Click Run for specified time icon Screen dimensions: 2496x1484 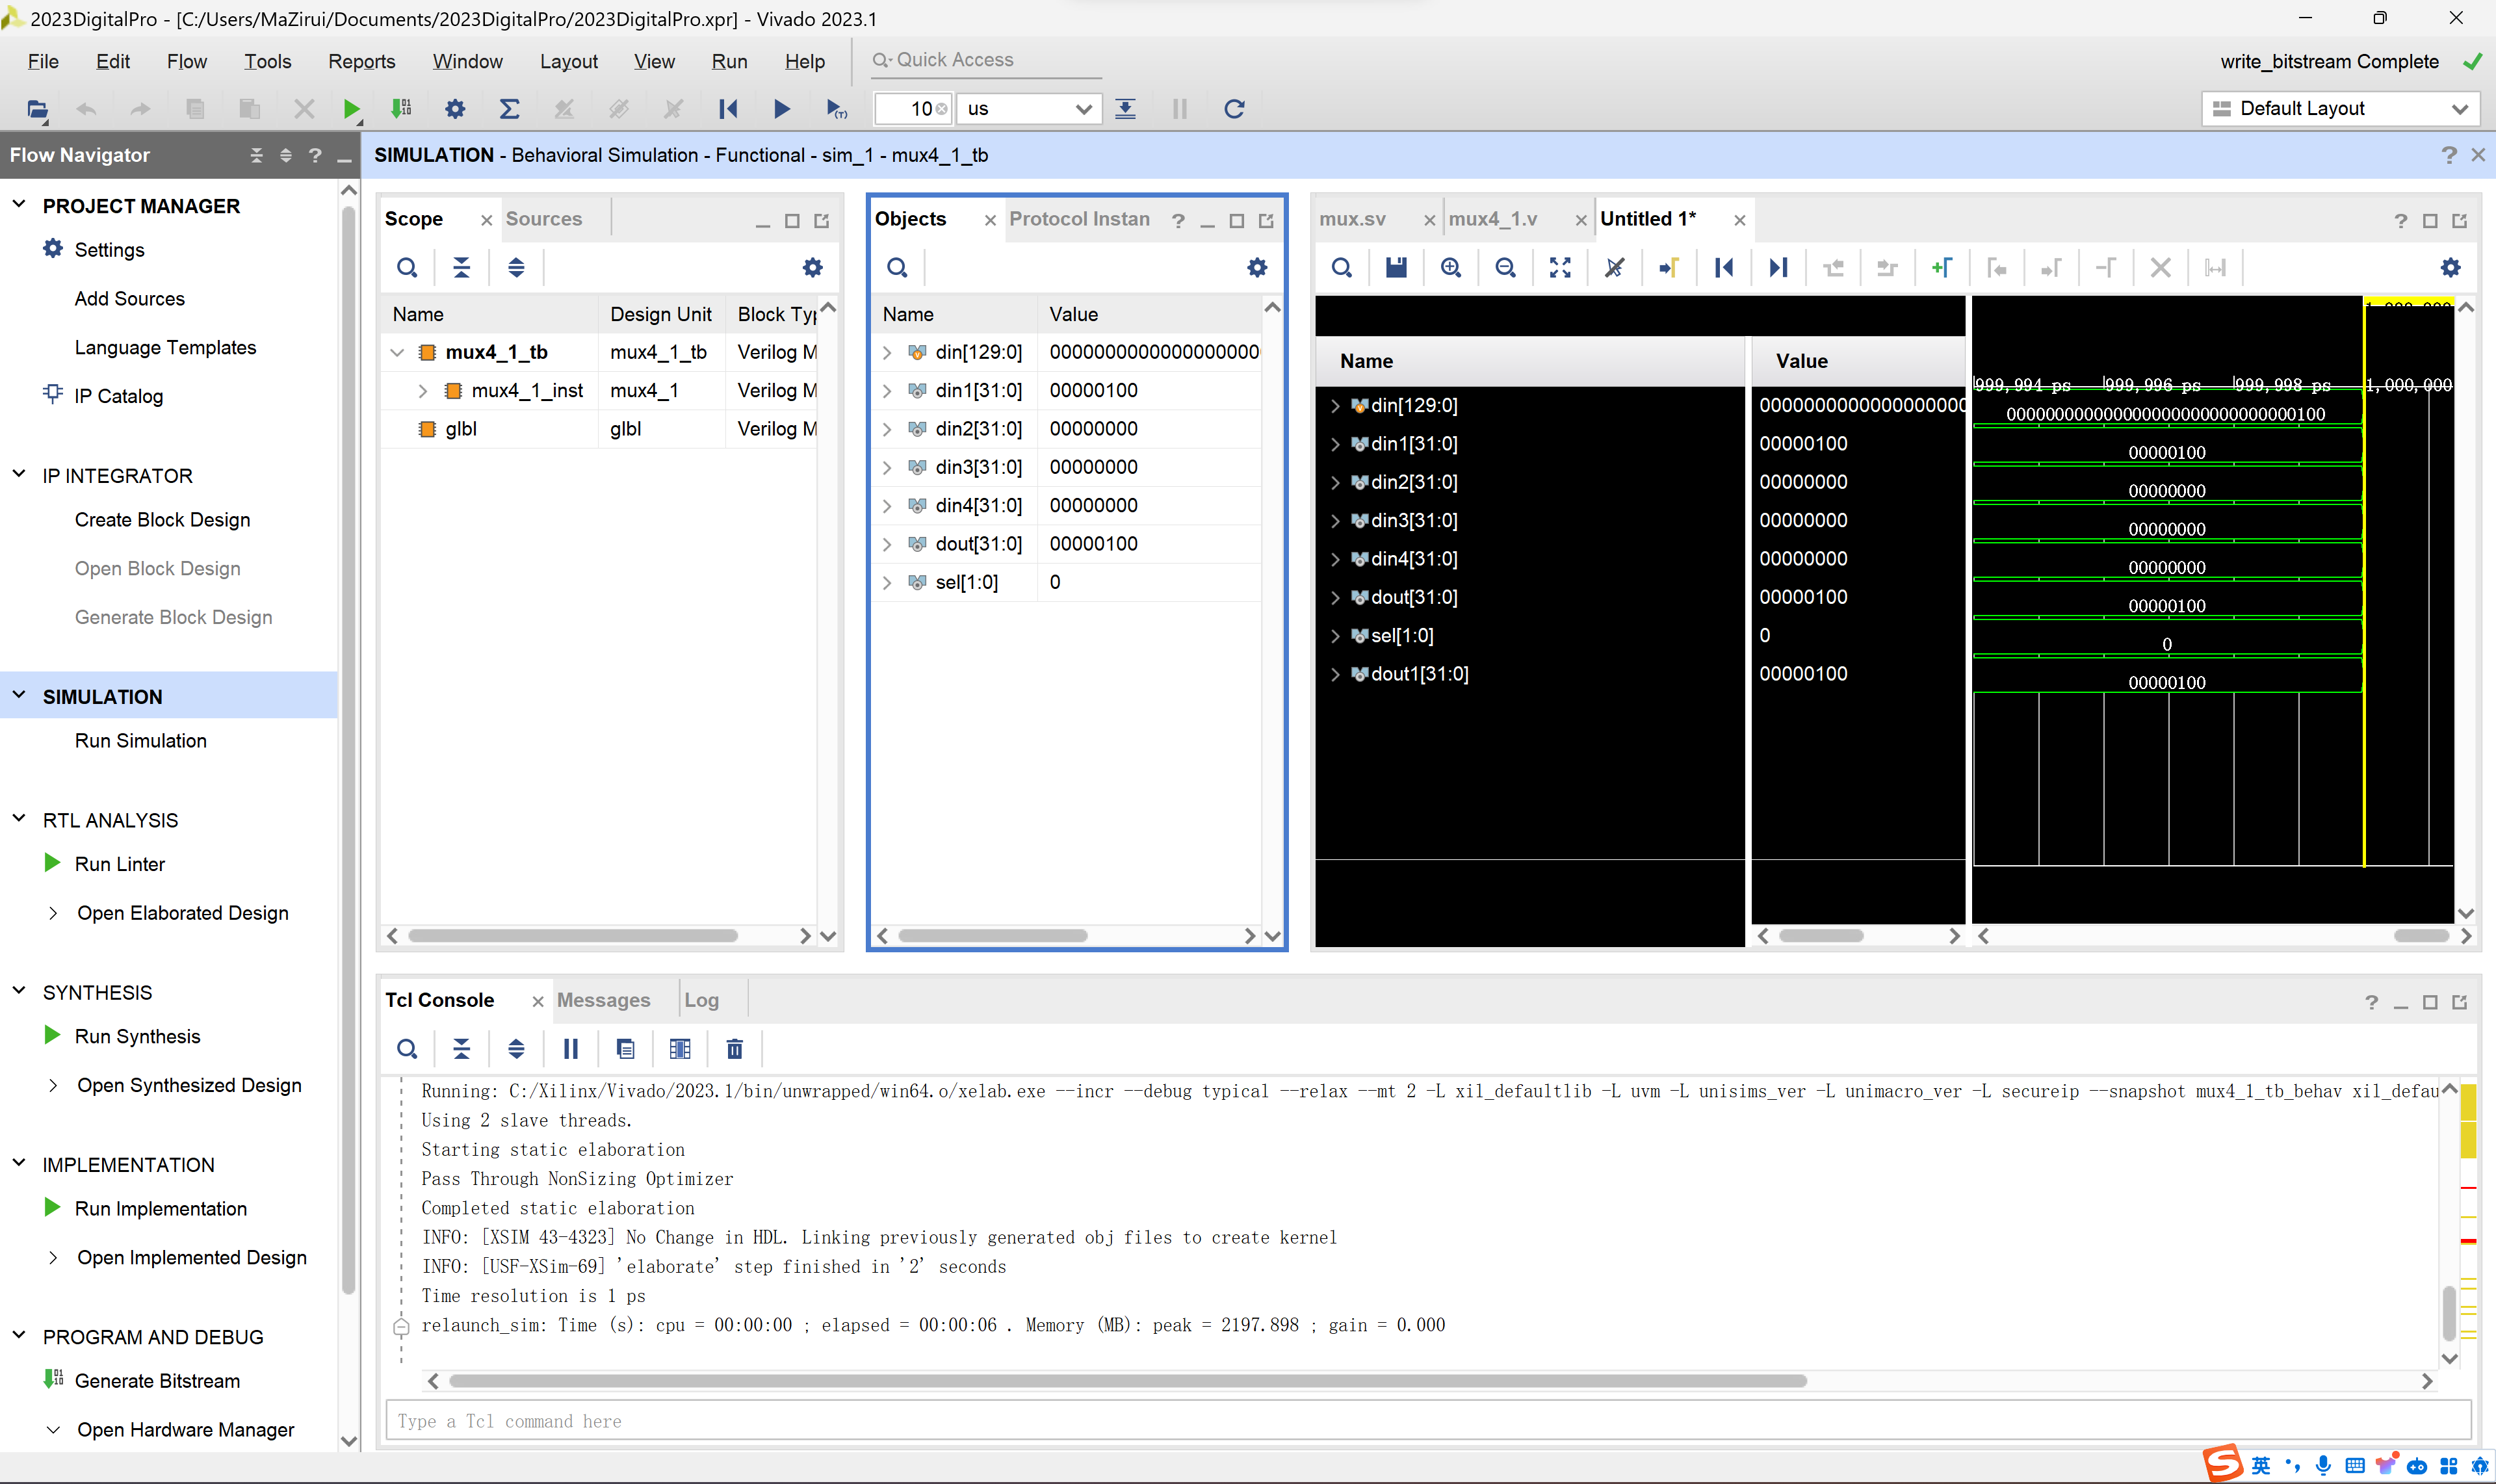click(x=836, y=109)
